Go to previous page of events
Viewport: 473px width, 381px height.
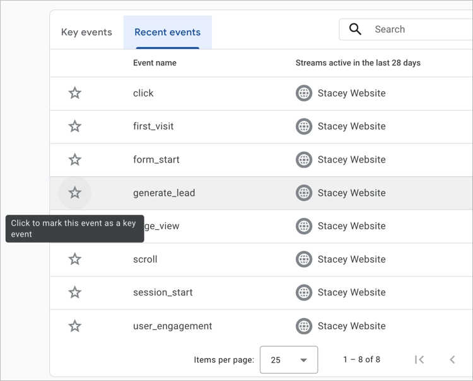[x=452, y=360]
